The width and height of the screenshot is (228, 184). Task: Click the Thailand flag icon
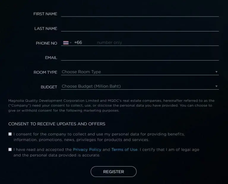pyautogui.click(x=66, y=43)
